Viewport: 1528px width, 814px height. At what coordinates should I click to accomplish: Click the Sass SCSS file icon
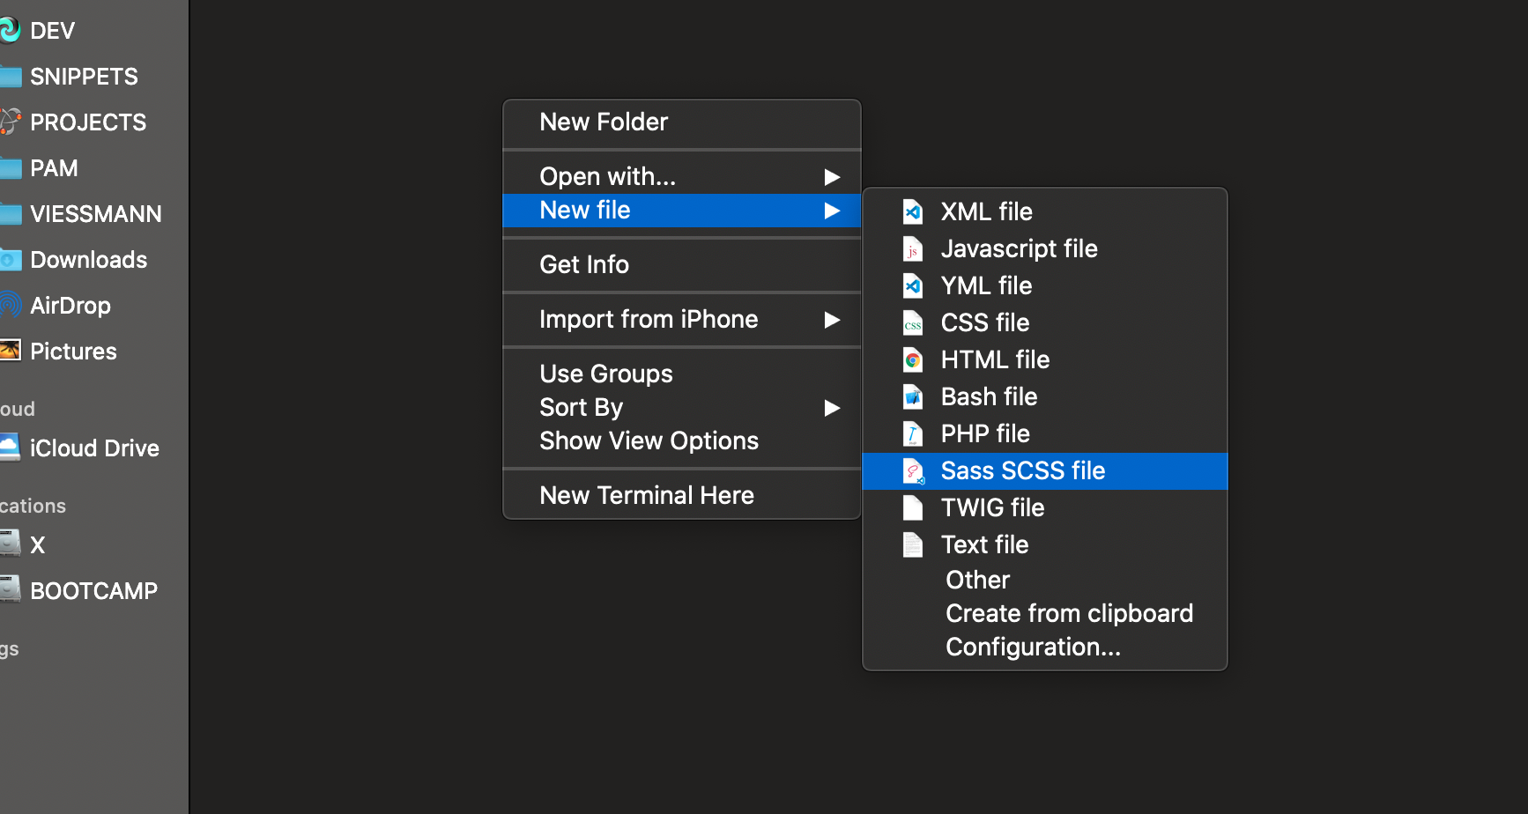(x=913, y=471)
